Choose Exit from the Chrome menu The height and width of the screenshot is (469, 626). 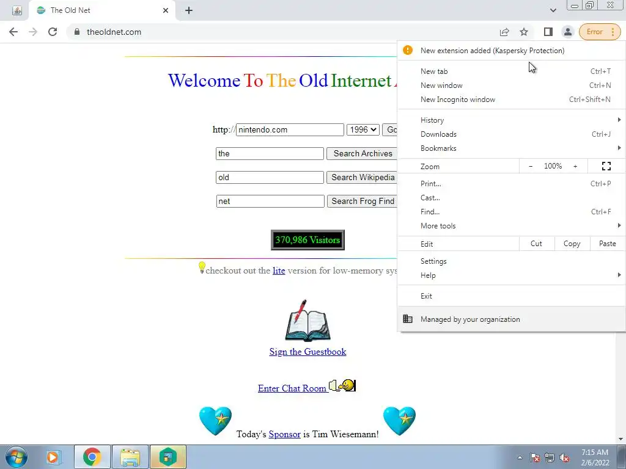click(512, 296)
